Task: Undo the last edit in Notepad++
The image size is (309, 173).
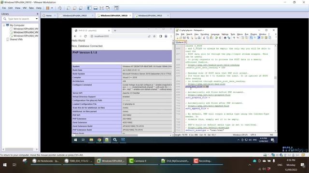Action: tap(216, 37)
